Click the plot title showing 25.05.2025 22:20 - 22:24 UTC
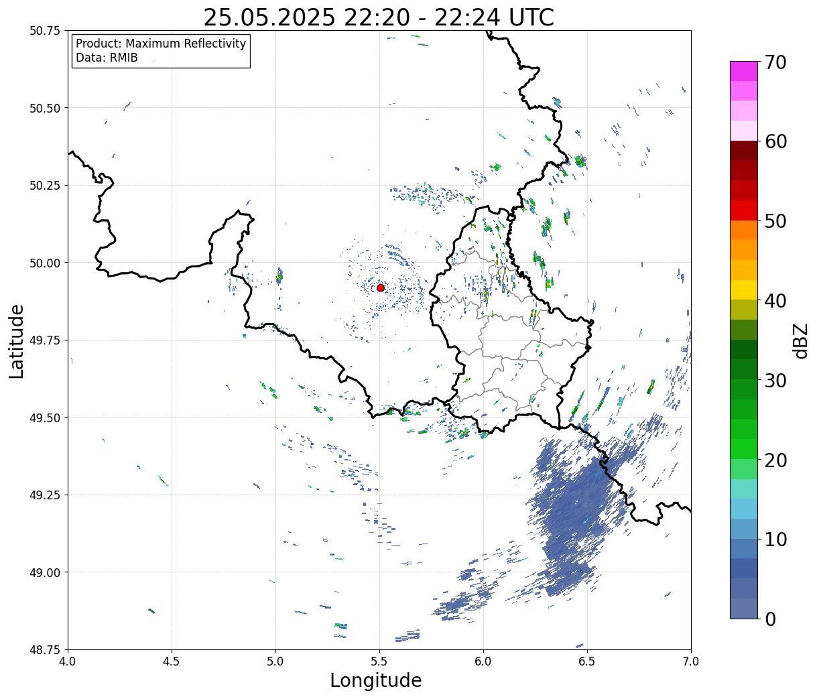Viewport: 817px width, 697px height. (379, 17)
